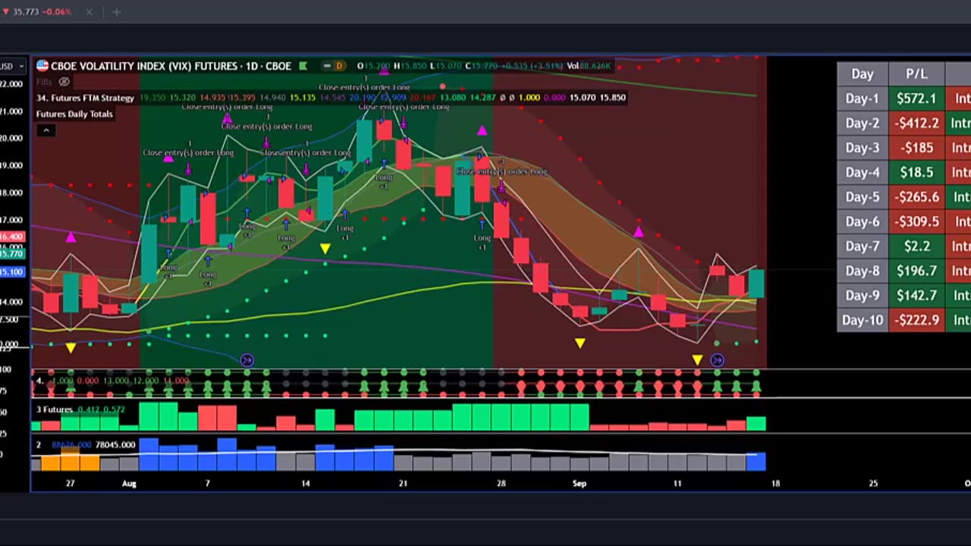971x546 pixels.
Task: Select the 34. Futures FTM Strategy legend
Action: [85, 98]
